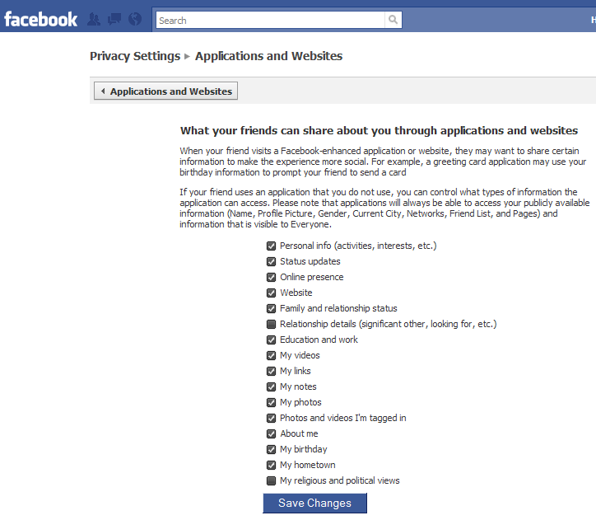Click the Save Changes button

[x=314, y=503]
